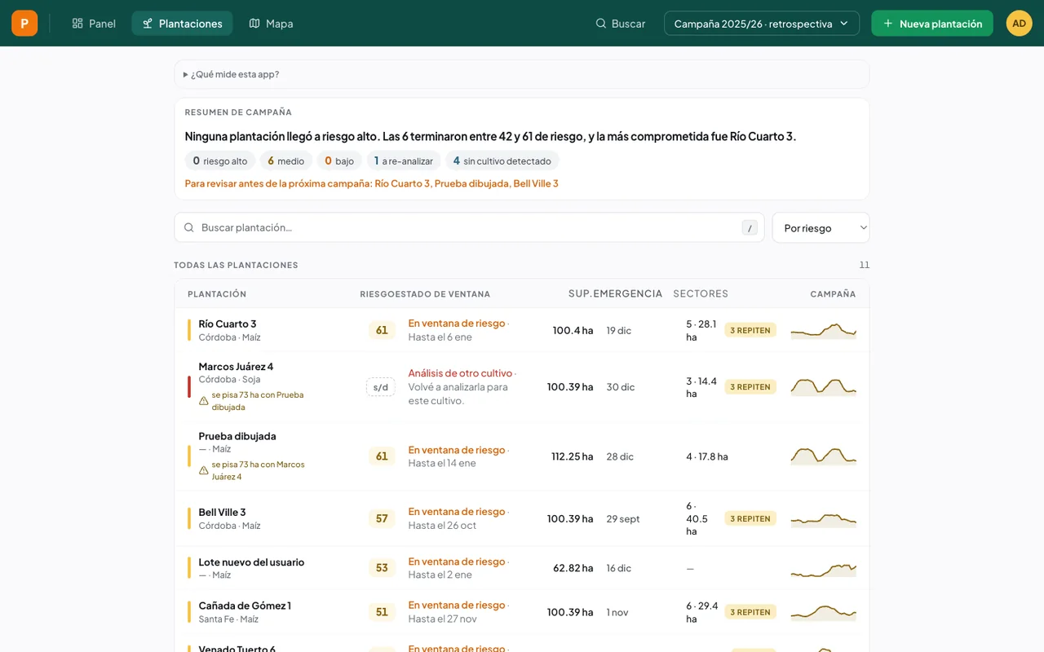Viewport: 1044px width, 652px height.
Task: Filter by the 1 a re-analizar chip
Action: 404,161
